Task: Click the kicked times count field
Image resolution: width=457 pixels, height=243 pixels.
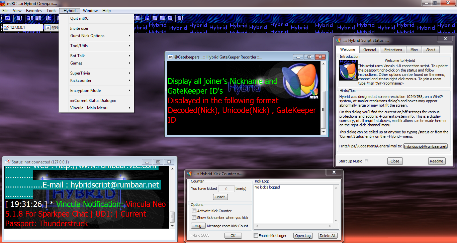Action: point(226,189)
